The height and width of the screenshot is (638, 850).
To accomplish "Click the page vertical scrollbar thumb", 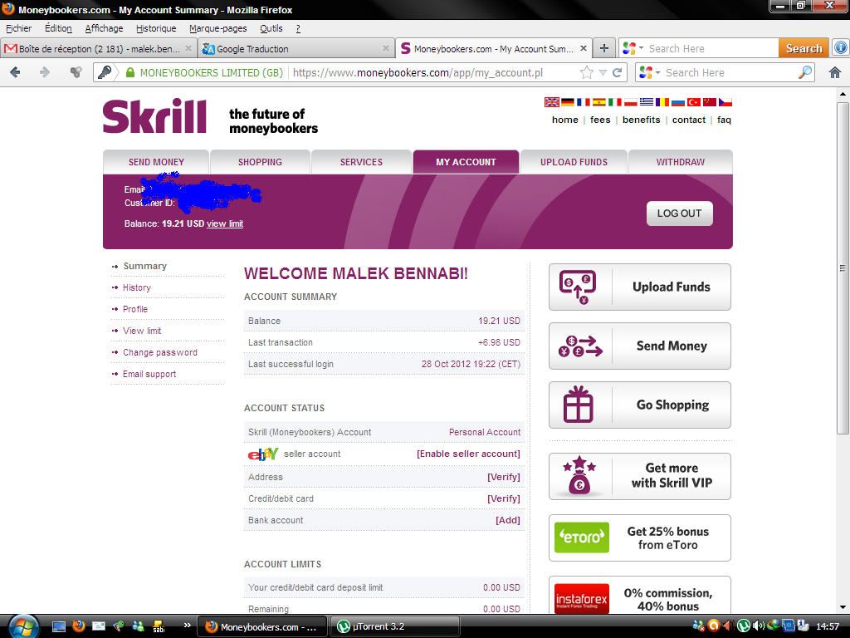I will click(843, 267).
